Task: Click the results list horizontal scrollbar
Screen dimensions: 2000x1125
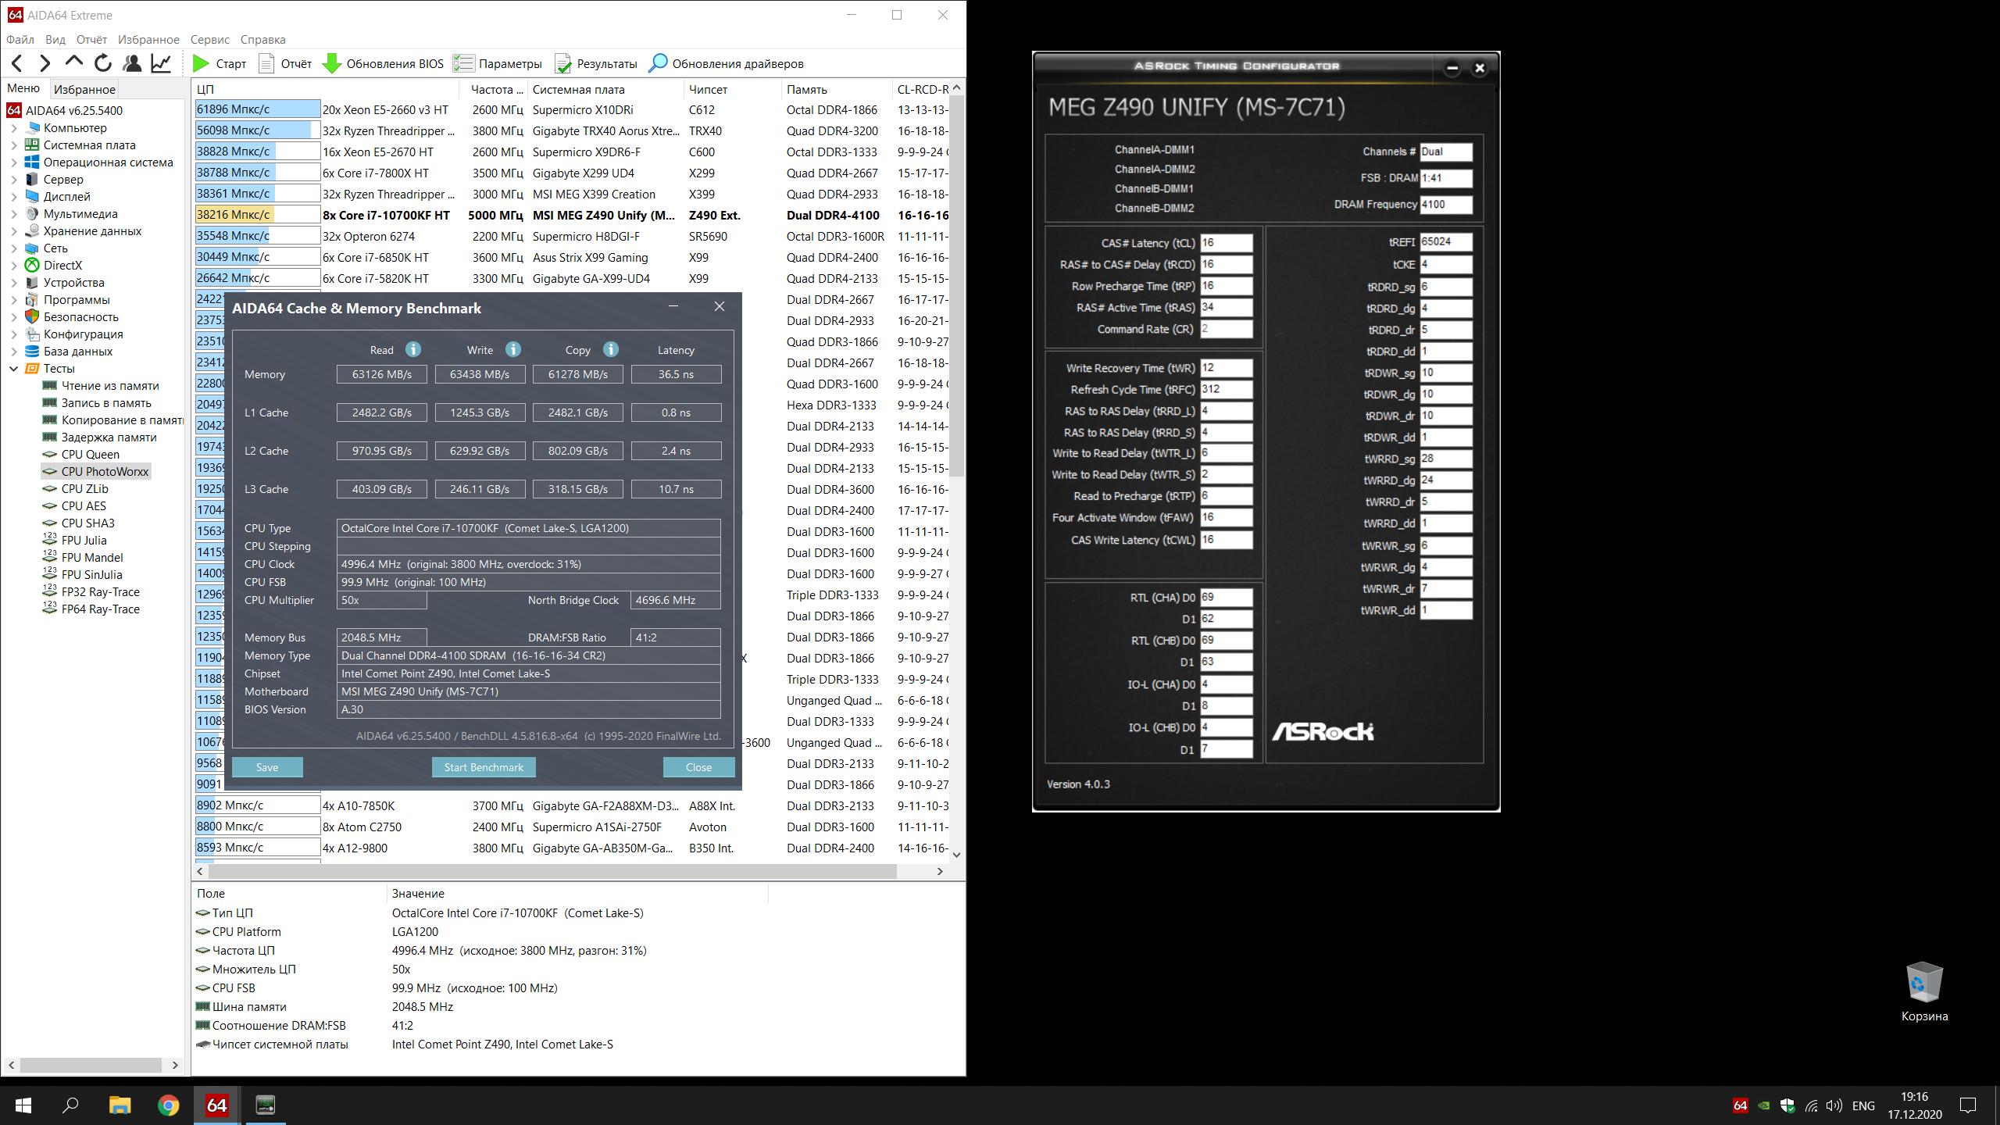Action: (552, 871)
